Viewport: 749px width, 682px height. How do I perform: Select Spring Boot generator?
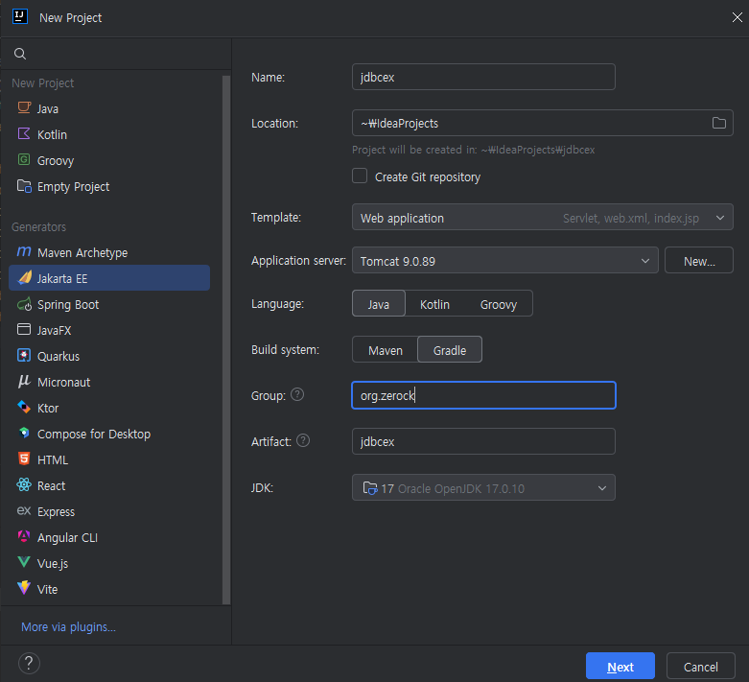click(109, 304)
